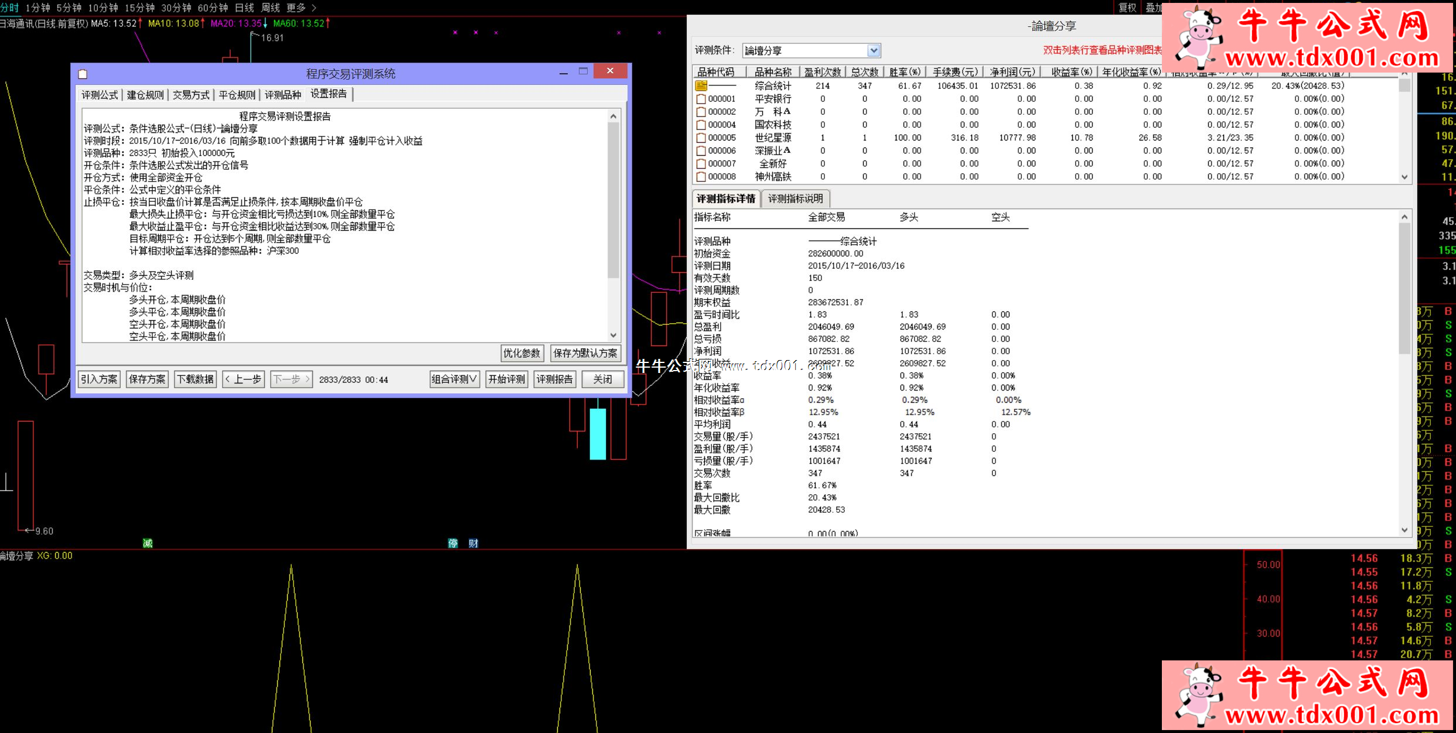
Task: Click the 财 marker icon on chart
Action: pyautogui.click(x=473, y=543)
